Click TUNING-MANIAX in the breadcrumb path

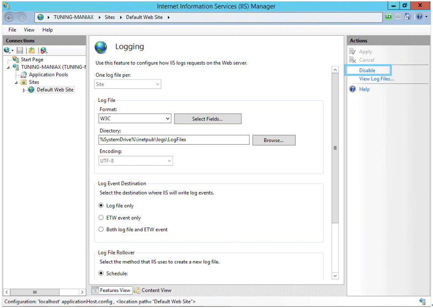coord(74,17)
